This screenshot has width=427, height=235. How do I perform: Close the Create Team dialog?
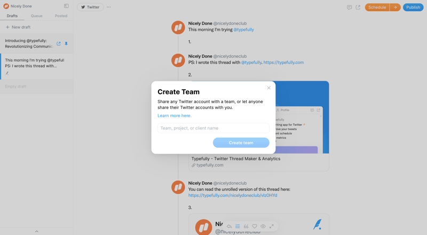point(269,88)
